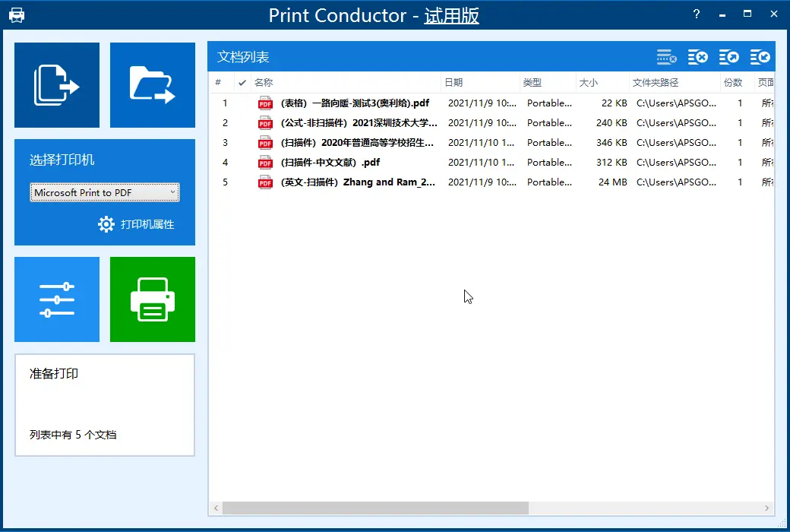This screenshot has height=532, width=790.
Task: Toggle select-all via the checkmark column header
Action: [x=242, y=82]
